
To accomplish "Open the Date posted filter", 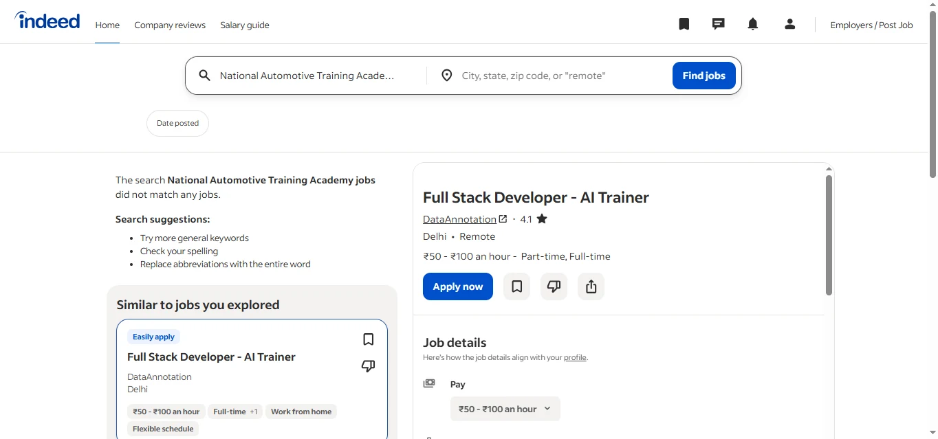I will (177, 123).
